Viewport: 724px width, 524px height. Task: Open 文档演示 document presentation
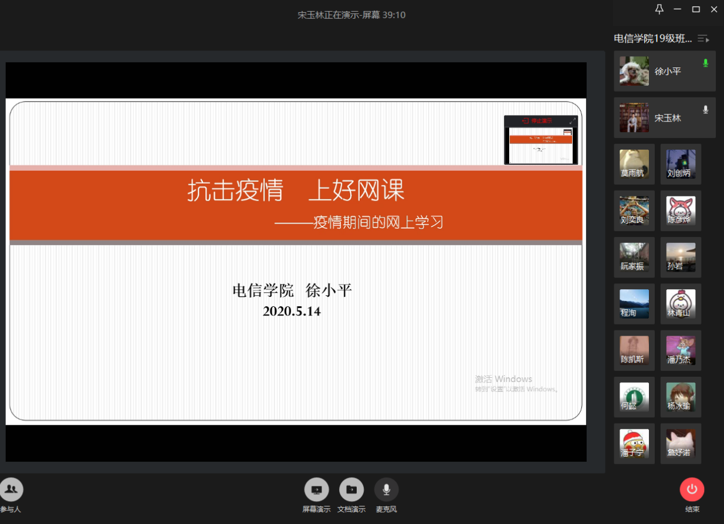click(x=351, y=489)
